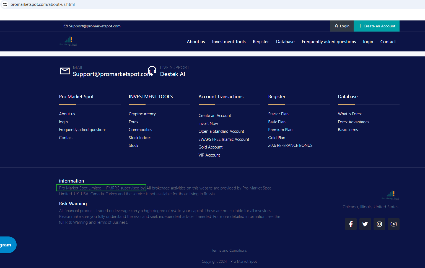Click the footer Pro Market Spot logo

click(x=390, y=195)
